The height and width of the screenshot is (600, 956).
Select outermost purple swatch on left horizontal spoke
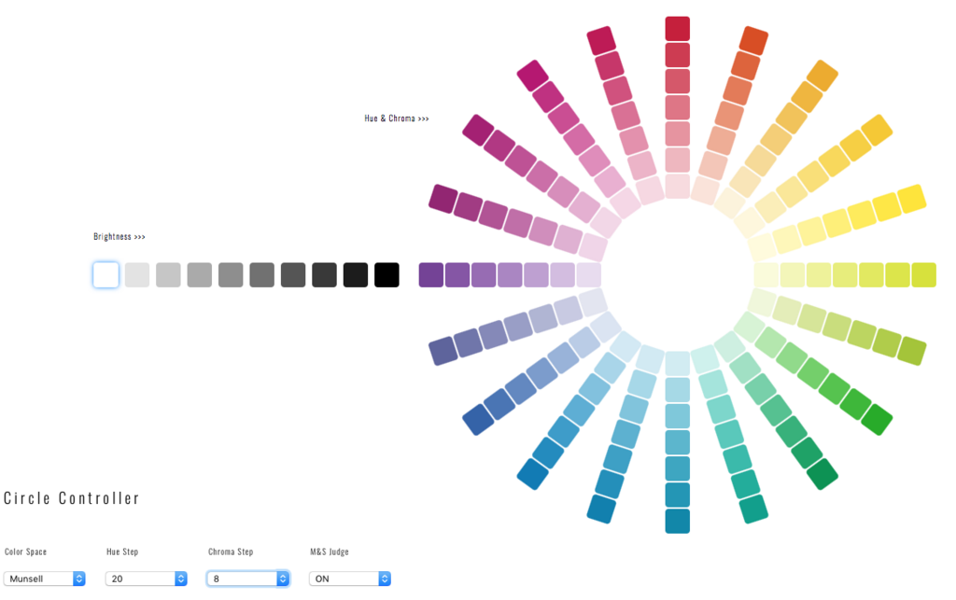point(431,274)
